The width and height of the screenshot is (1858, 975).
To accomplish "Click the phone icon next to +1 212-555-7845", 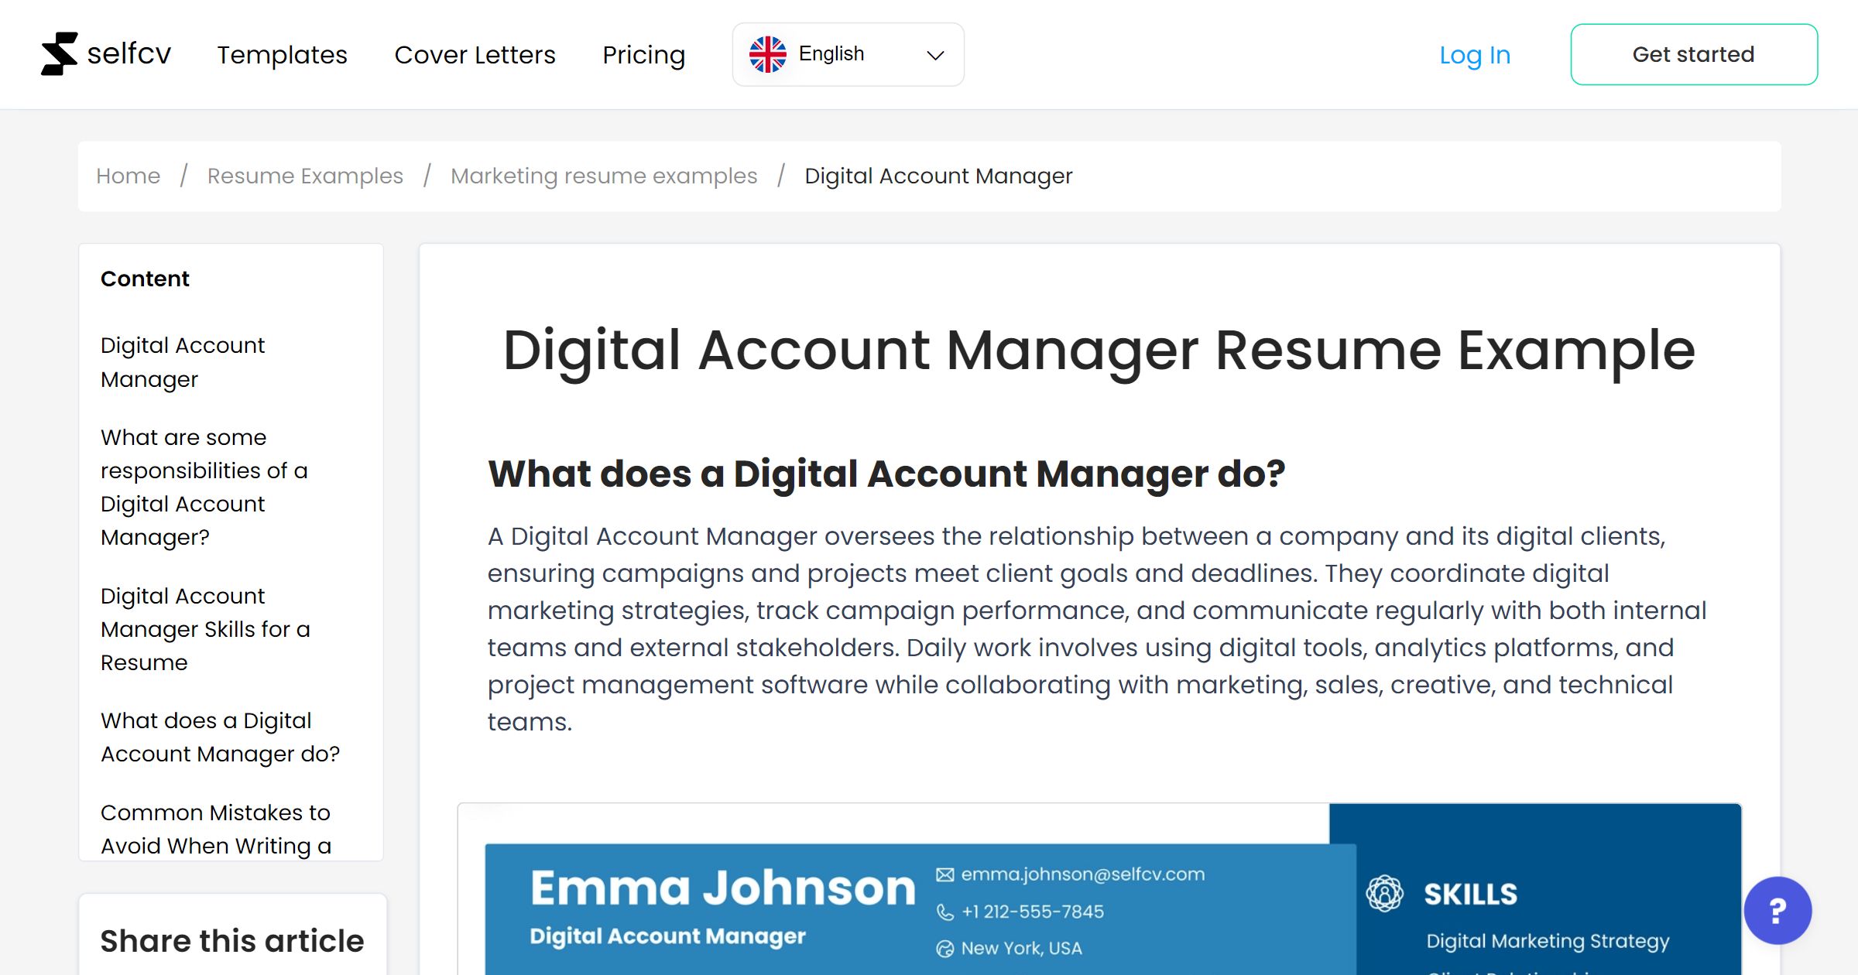I will (x=944, y=912).
